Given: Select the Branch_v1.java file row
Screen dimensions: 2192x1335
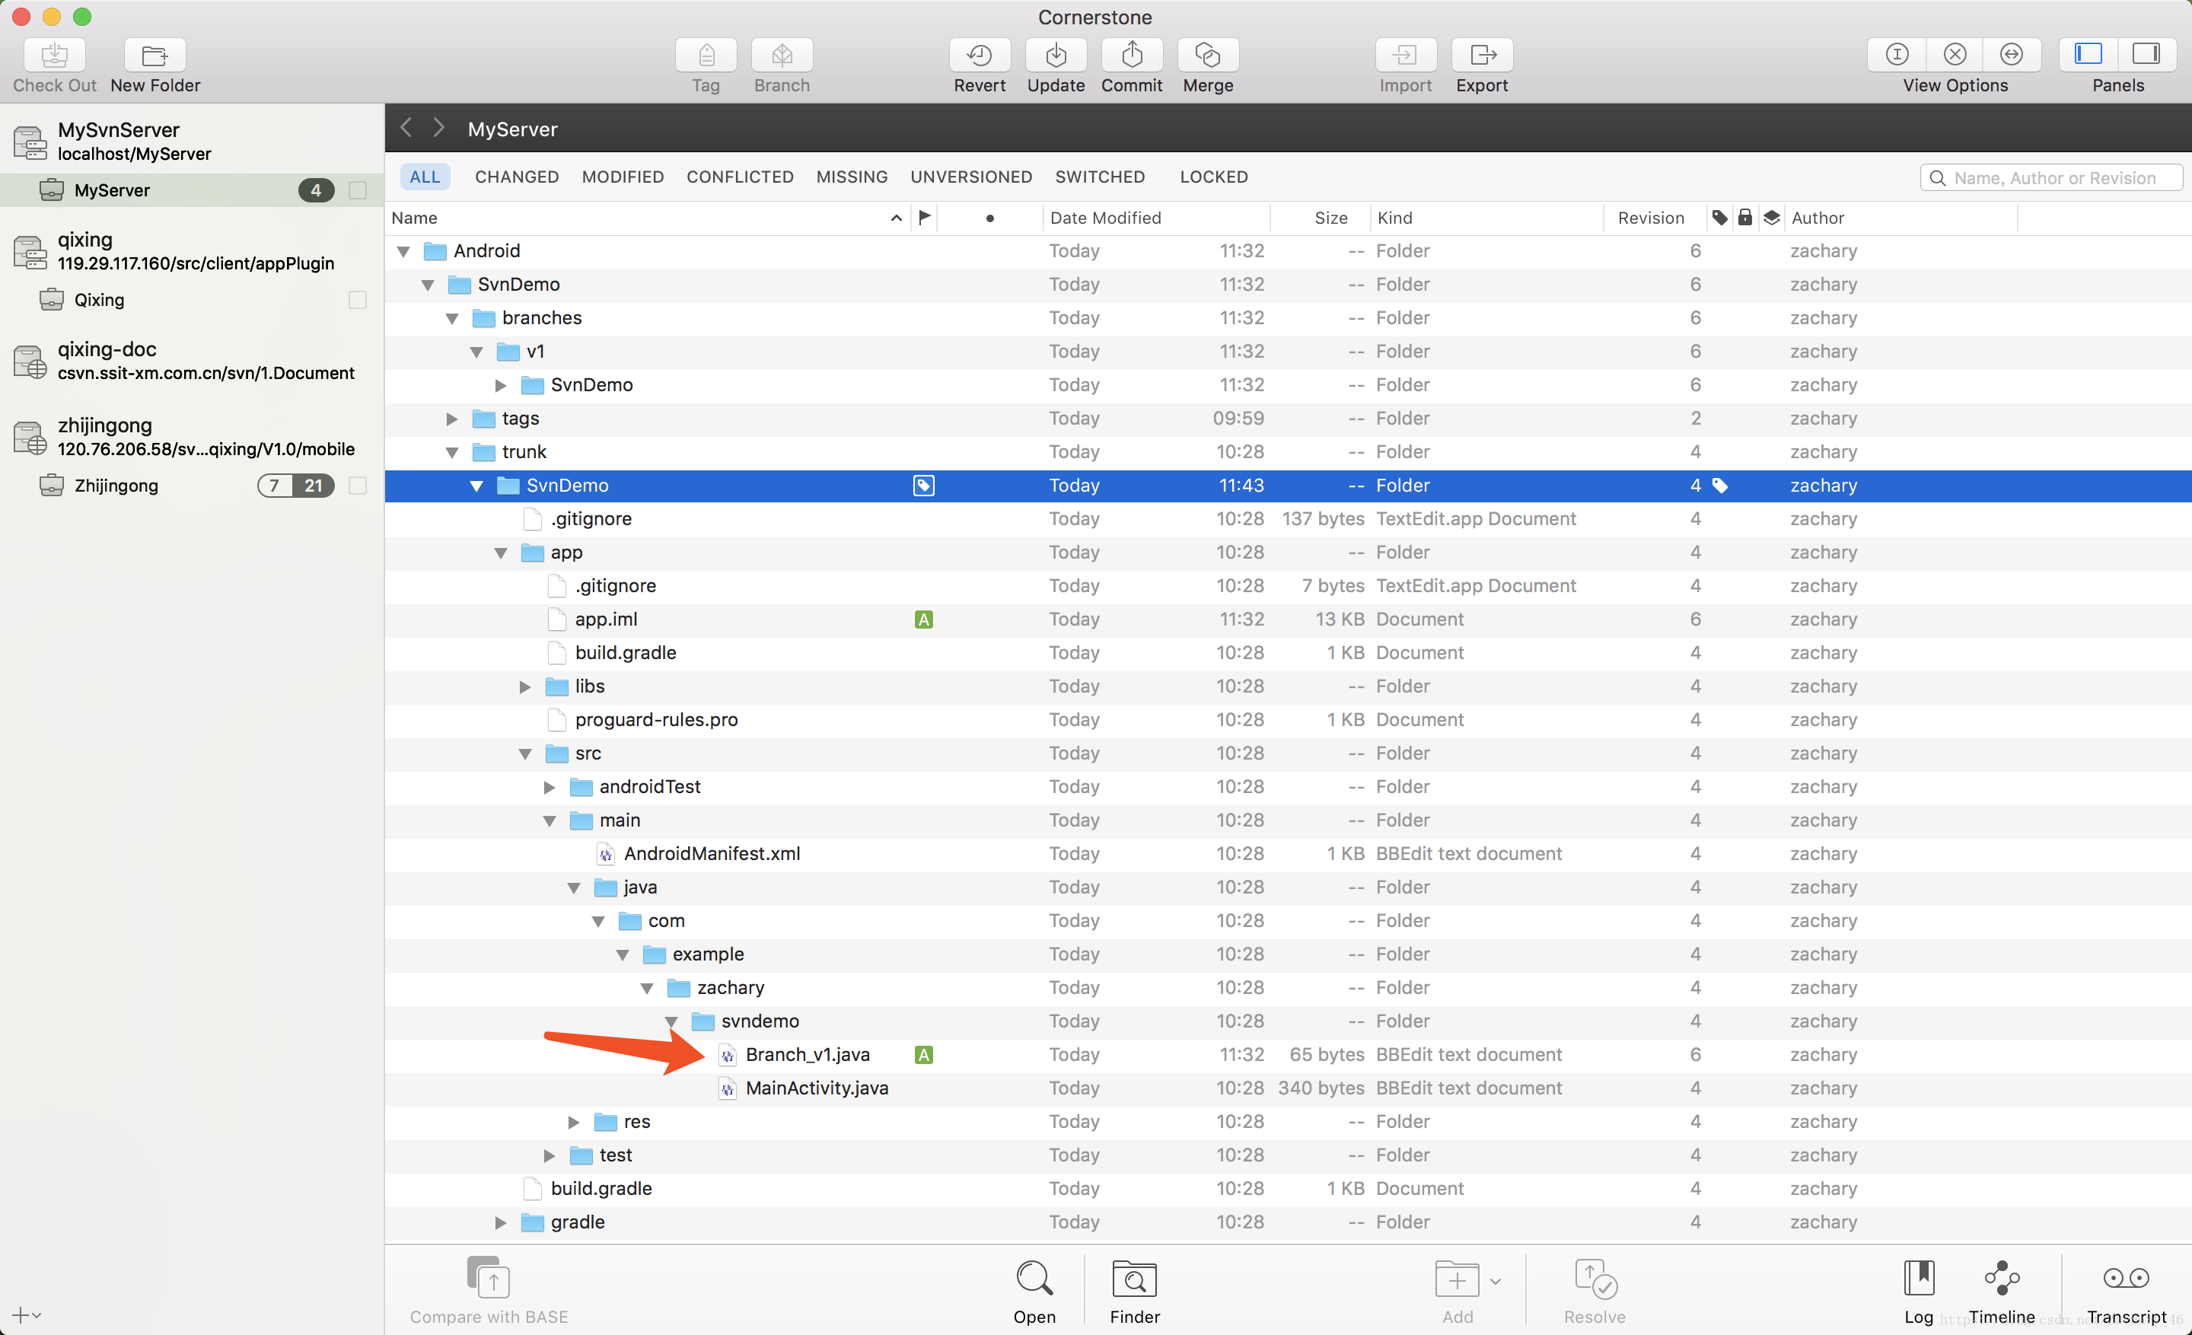Looking at the screenshot, I should pyautogui.click(x=1288, y=1055).
